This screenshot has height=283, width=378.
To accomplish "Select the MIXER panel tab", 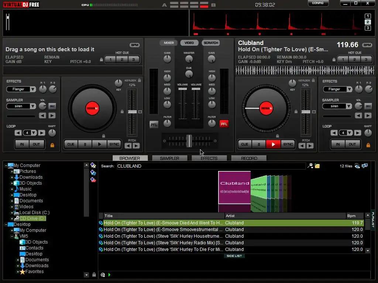I will point(169,43).
